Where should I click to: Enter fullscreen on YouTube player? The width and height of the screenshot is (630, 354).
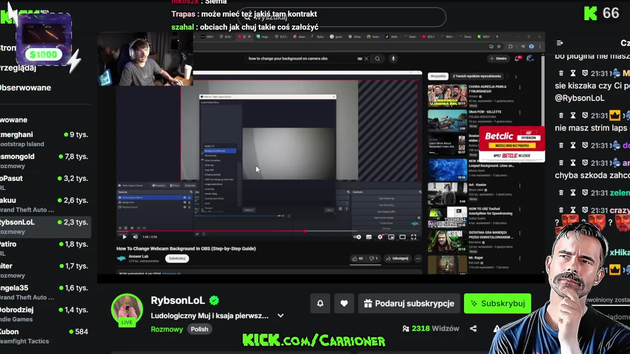pos(413,237)
